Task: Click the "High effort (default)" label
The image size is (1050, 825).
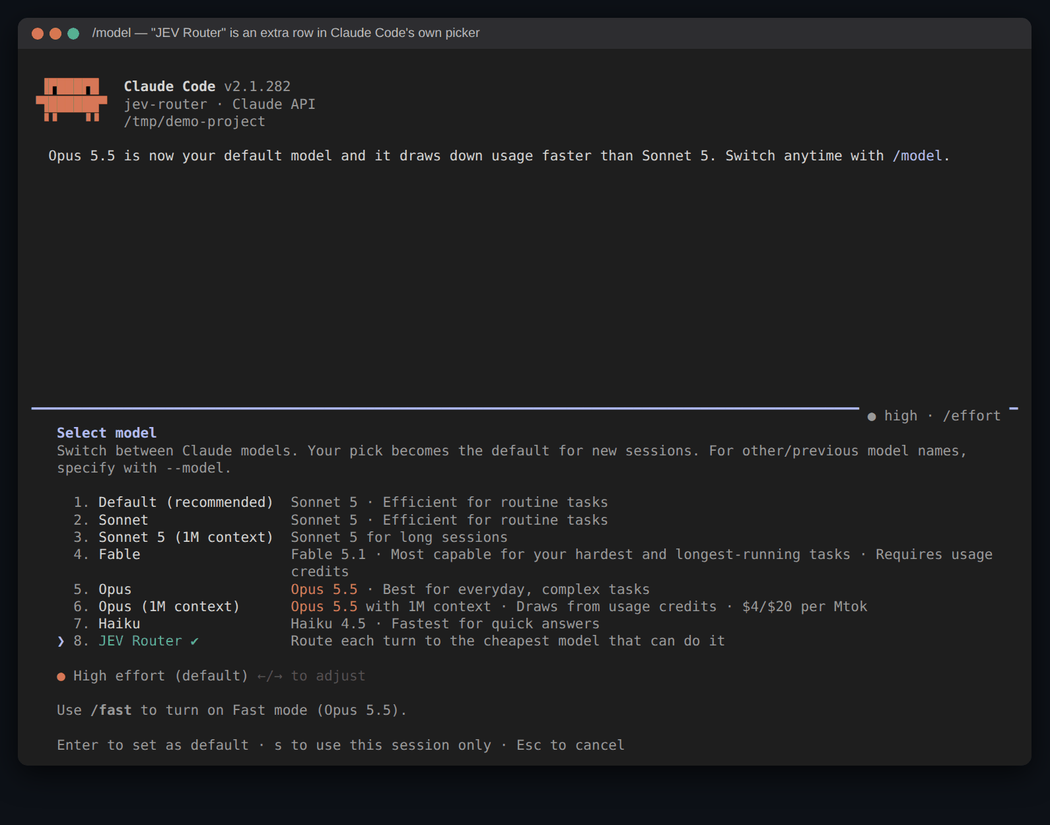Action: point(160,676)
